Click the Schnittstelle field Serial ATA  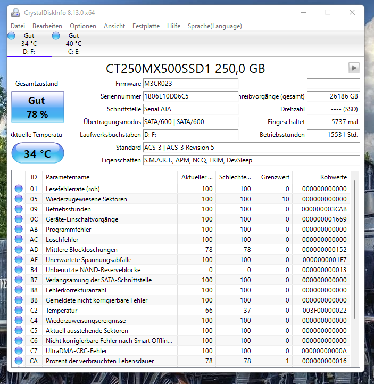(x=190, y=109)
